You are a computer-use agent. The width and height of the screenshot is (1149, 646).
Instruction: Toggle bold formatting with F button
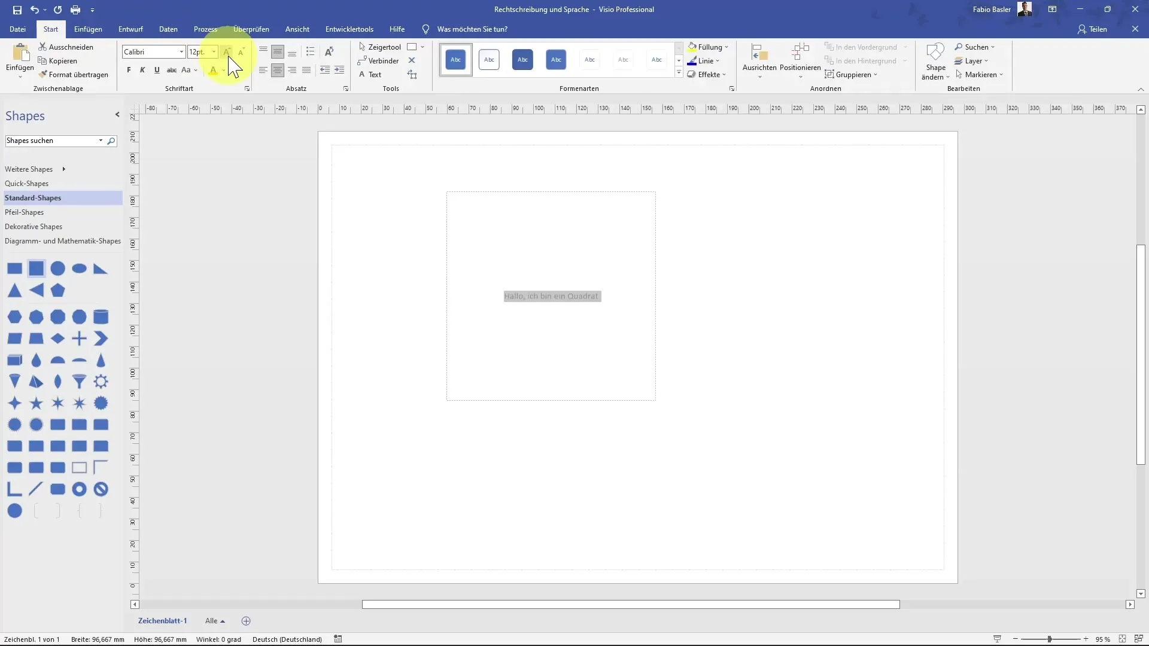pos(129,70)
